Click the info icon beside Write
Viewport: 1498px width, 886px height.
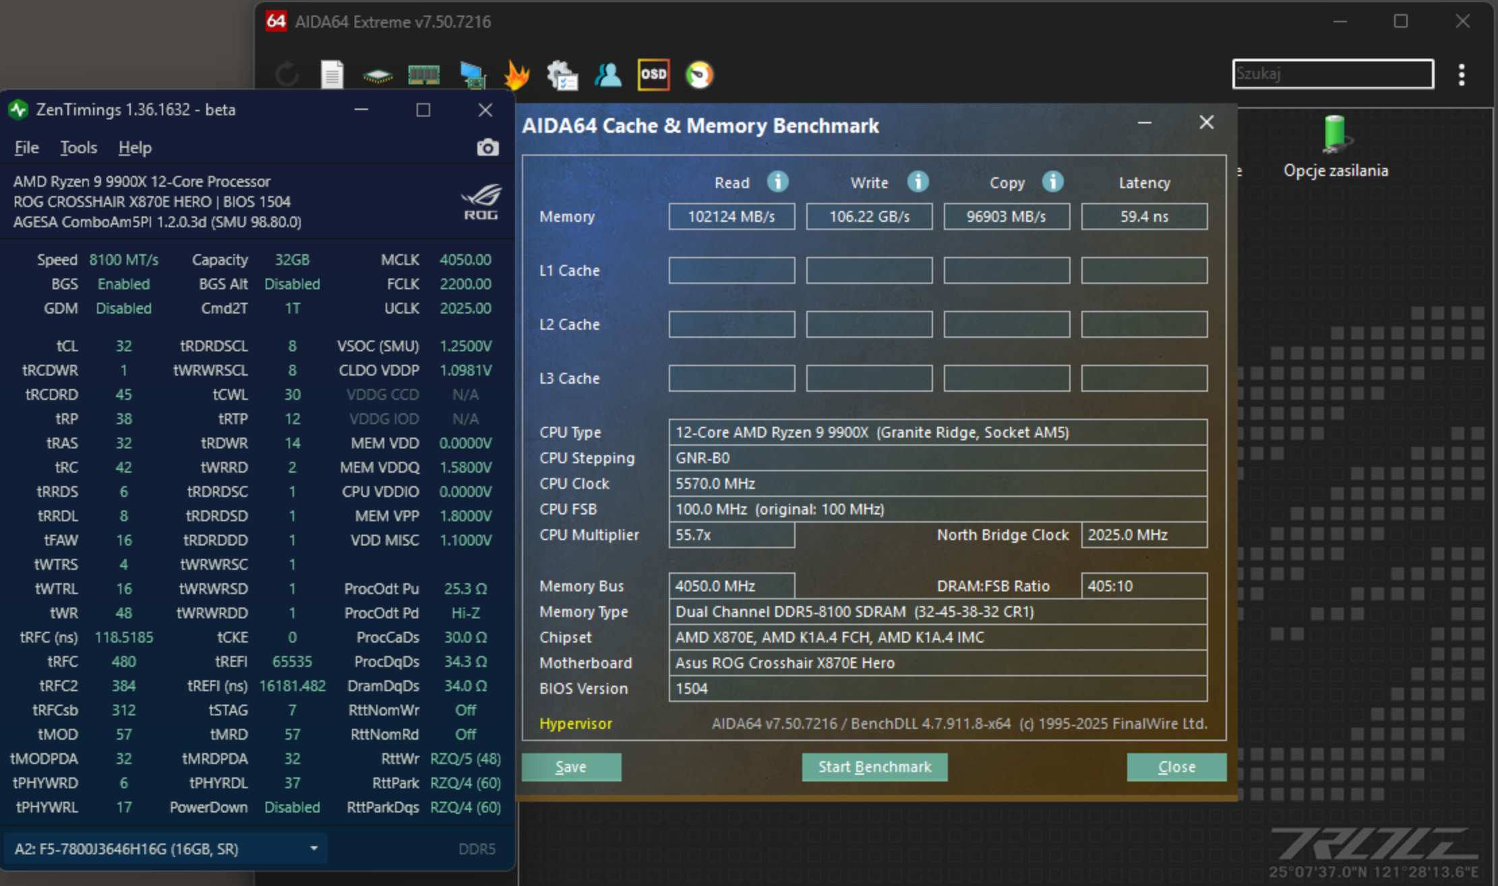pyautogui.click(x=918, y=182)
